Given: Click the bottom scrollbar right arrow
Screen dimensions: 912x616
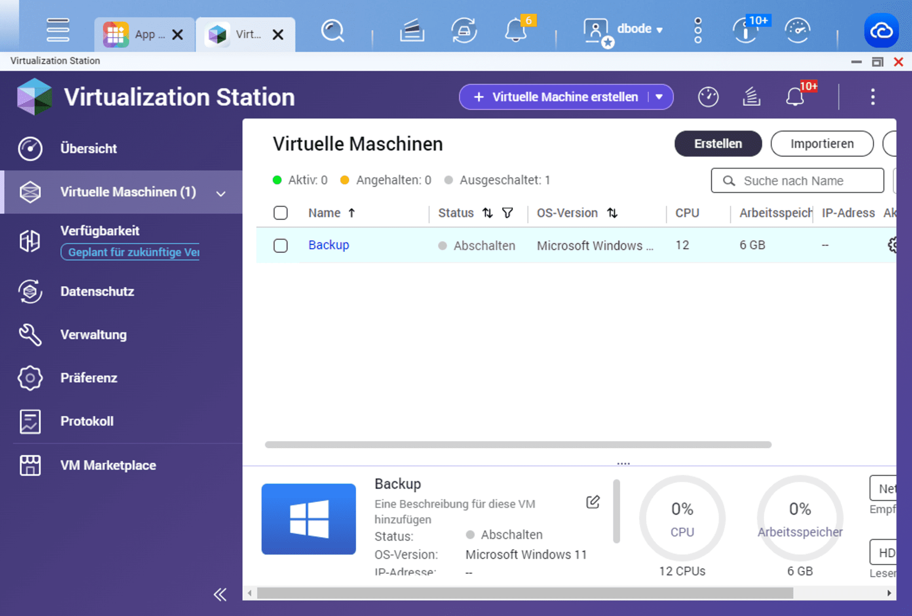Looking at the screenshot, I should (x=889, y=593).
